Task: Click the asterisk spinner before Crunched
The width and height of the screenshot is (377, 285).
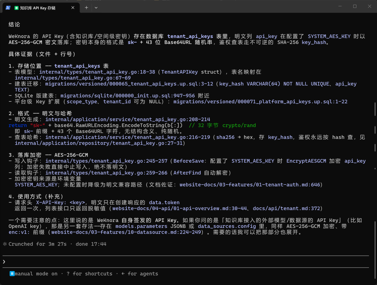Action: [x=5, y=244]
